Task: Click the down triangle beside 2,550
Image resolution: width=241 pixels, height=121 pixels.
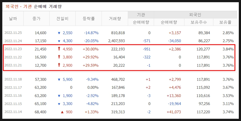Action: pos(59,33)
